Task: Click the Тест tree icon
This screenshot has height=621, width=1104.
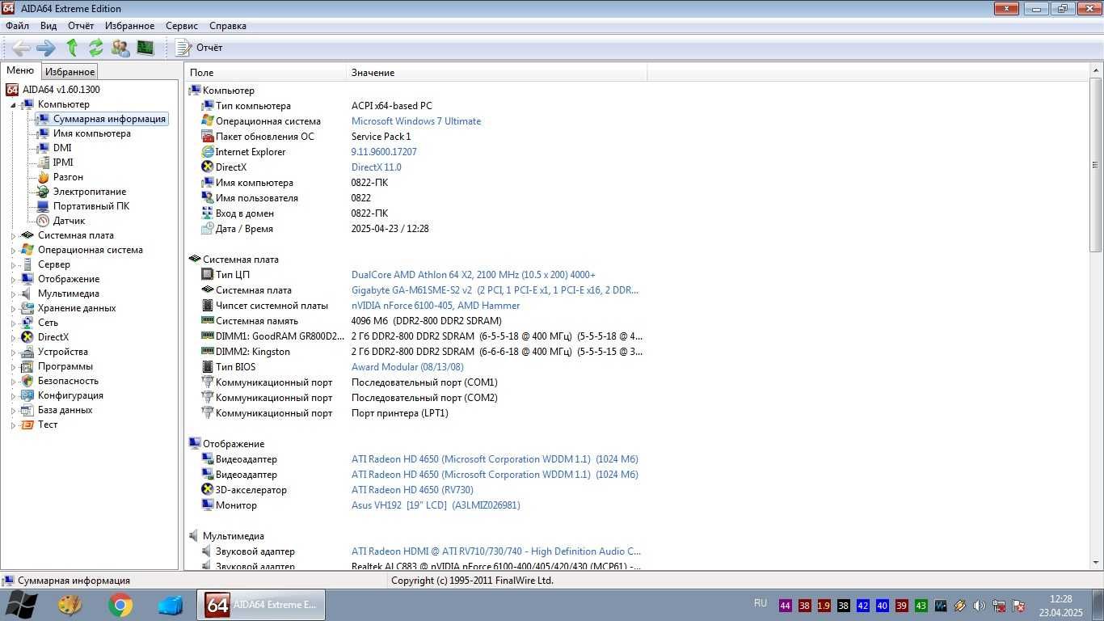Action: (x=27, y=425)
